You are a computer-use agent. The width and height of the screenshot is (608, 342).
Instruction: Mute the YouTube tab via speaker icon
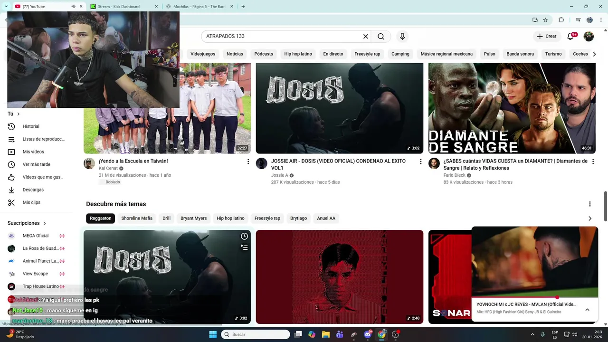click(x=73, y=6)
